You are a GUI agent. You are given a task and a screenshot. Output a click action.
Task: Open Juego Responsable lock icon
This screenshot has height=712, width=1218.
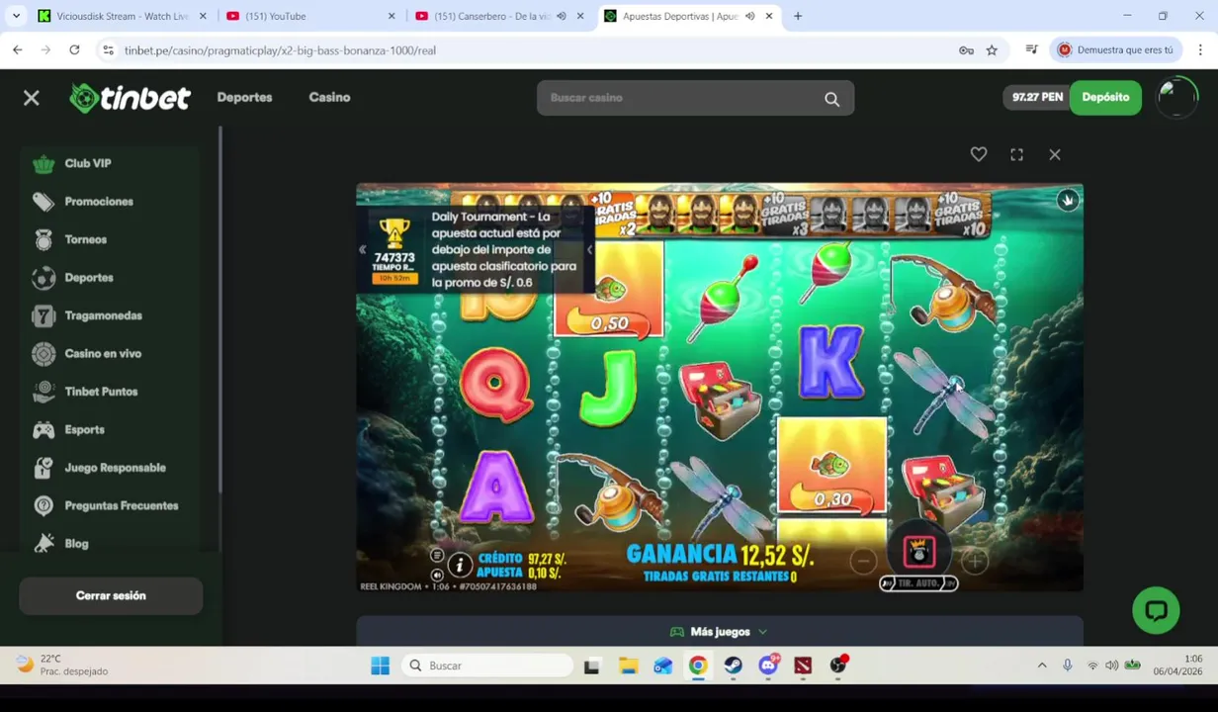tap(43, 468)
